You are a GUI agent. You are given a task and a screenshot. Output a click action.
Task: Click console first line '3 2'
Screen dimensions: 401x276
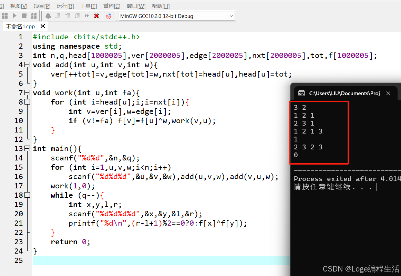pos(300,108)
